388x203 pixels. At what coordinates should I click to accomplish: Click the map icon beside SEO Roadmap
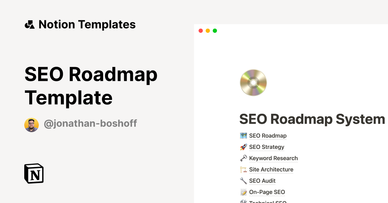coord(243,136)
